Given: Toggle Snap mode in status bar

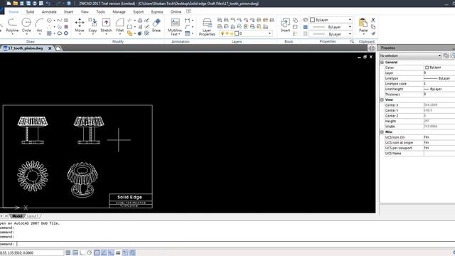Looking at the screenshot, I should coord(68,253).
